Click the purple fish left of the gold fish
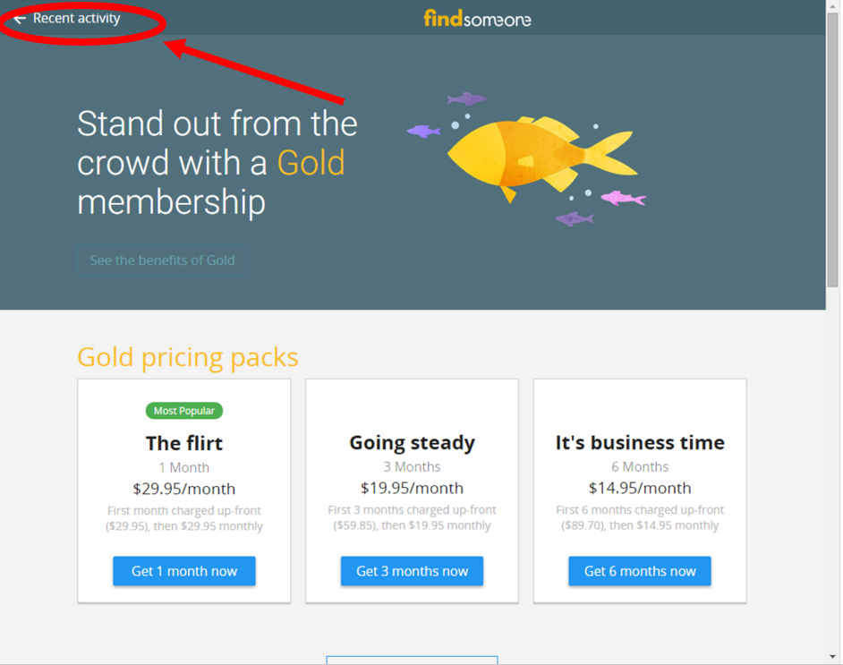843x665 pixels. (424, 132)
